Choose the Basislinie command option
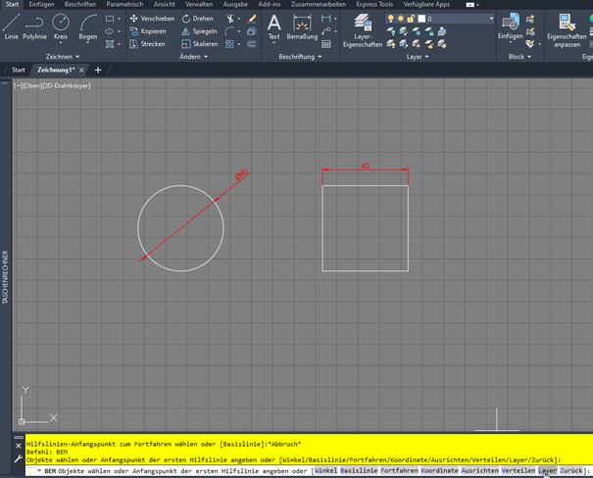 point(359,470)
